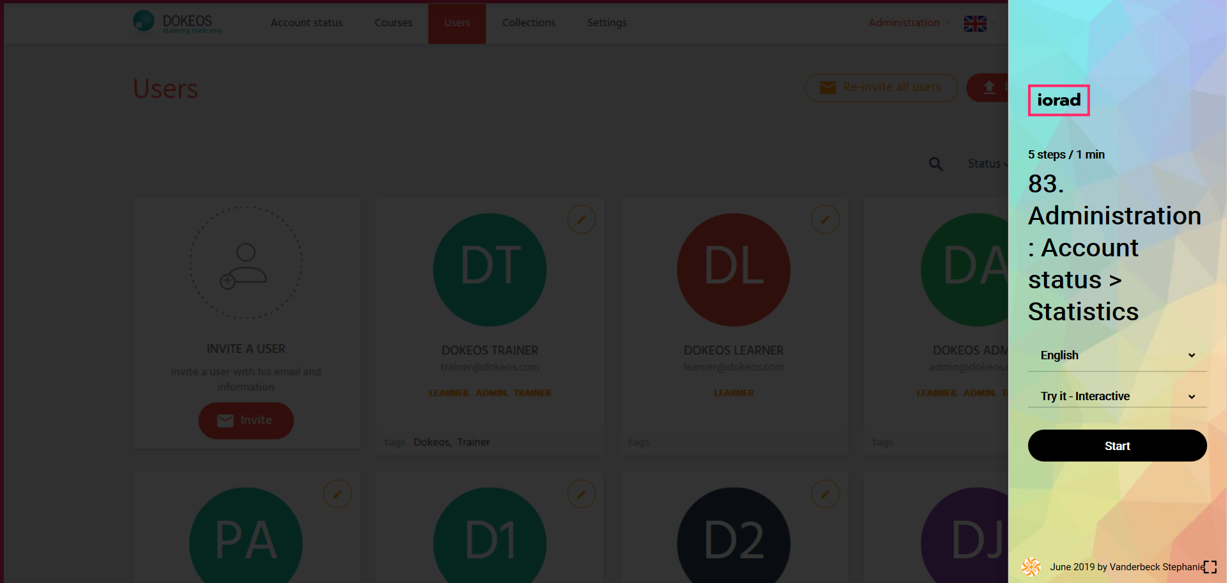Viewport: 1227px width, 583px height.
Task: Click the DT trainer avatar
Action: (x=489, y=270)
